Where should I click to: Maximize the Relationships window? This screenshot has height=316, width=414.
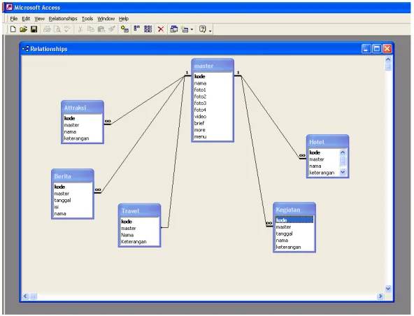coord(376,49)
